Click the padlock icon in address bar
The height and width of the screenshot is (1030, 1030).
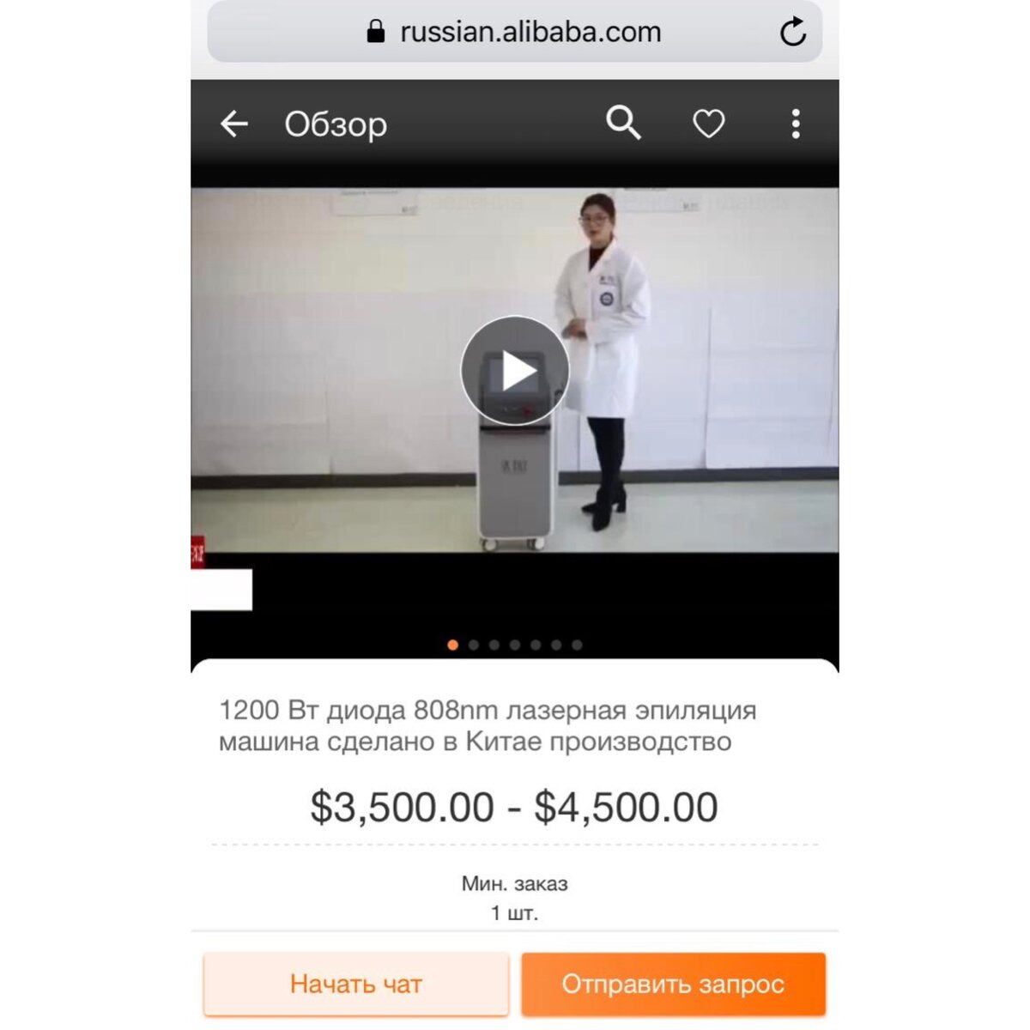[376, 33]
